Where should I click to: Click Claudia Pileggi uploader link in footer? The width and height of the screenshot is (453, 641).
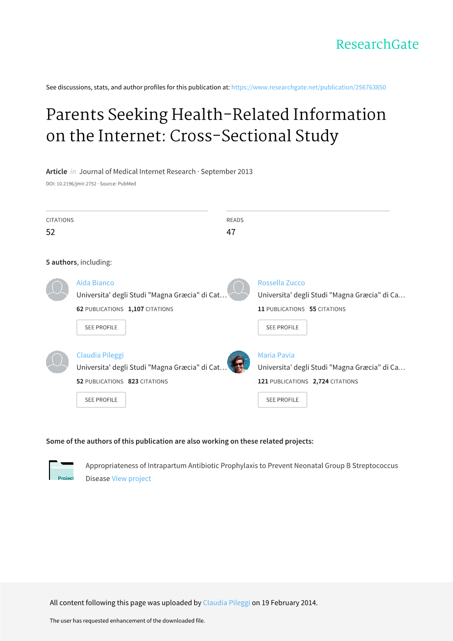click(226, 603)
